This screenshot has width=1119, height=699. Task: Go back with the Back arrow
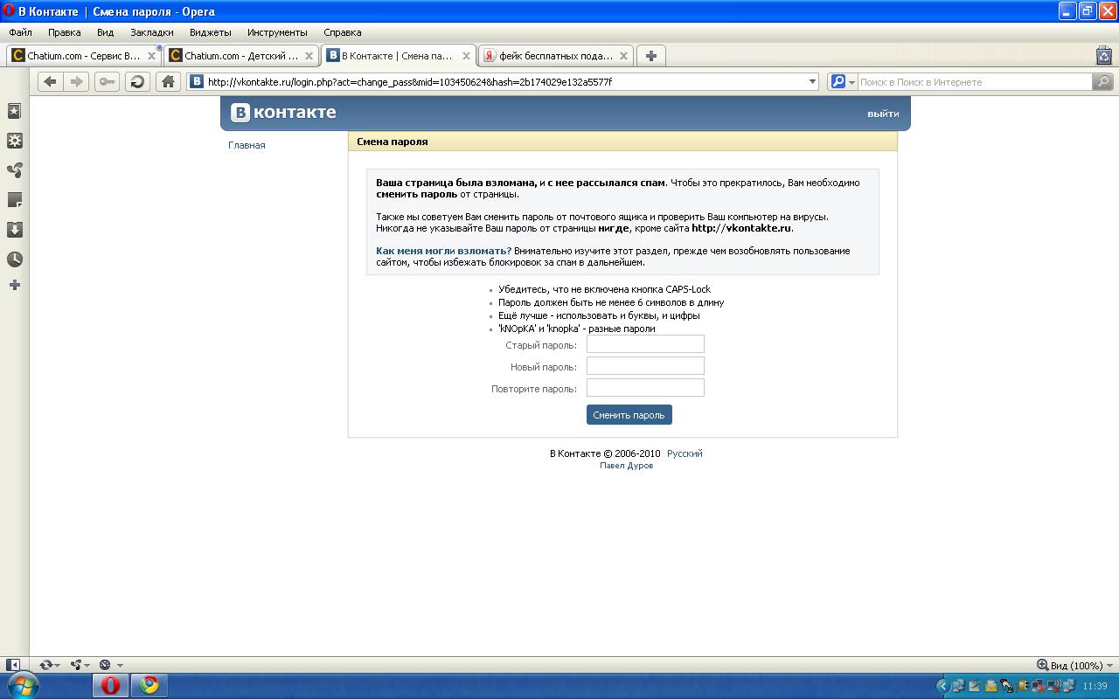50,81
